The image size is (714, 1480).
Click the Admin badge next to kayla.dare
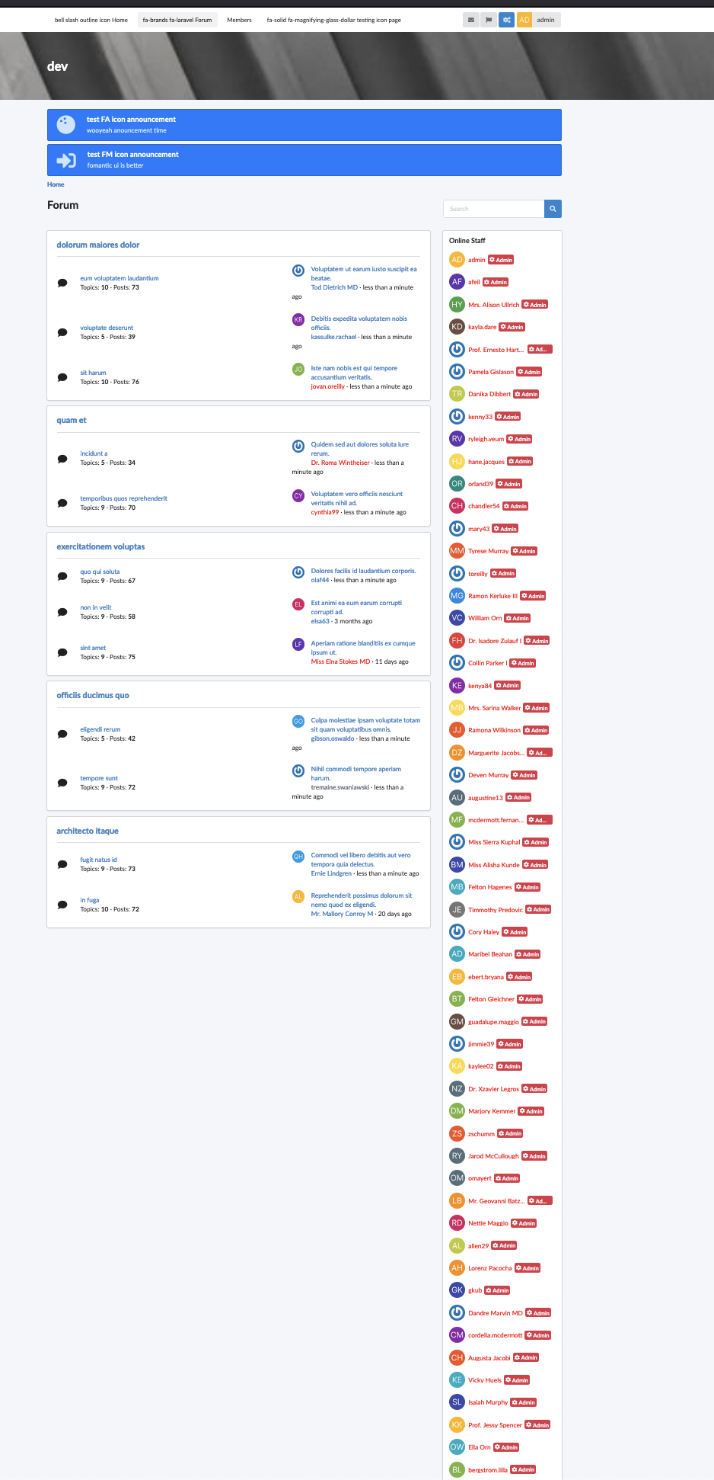[512, 326]
